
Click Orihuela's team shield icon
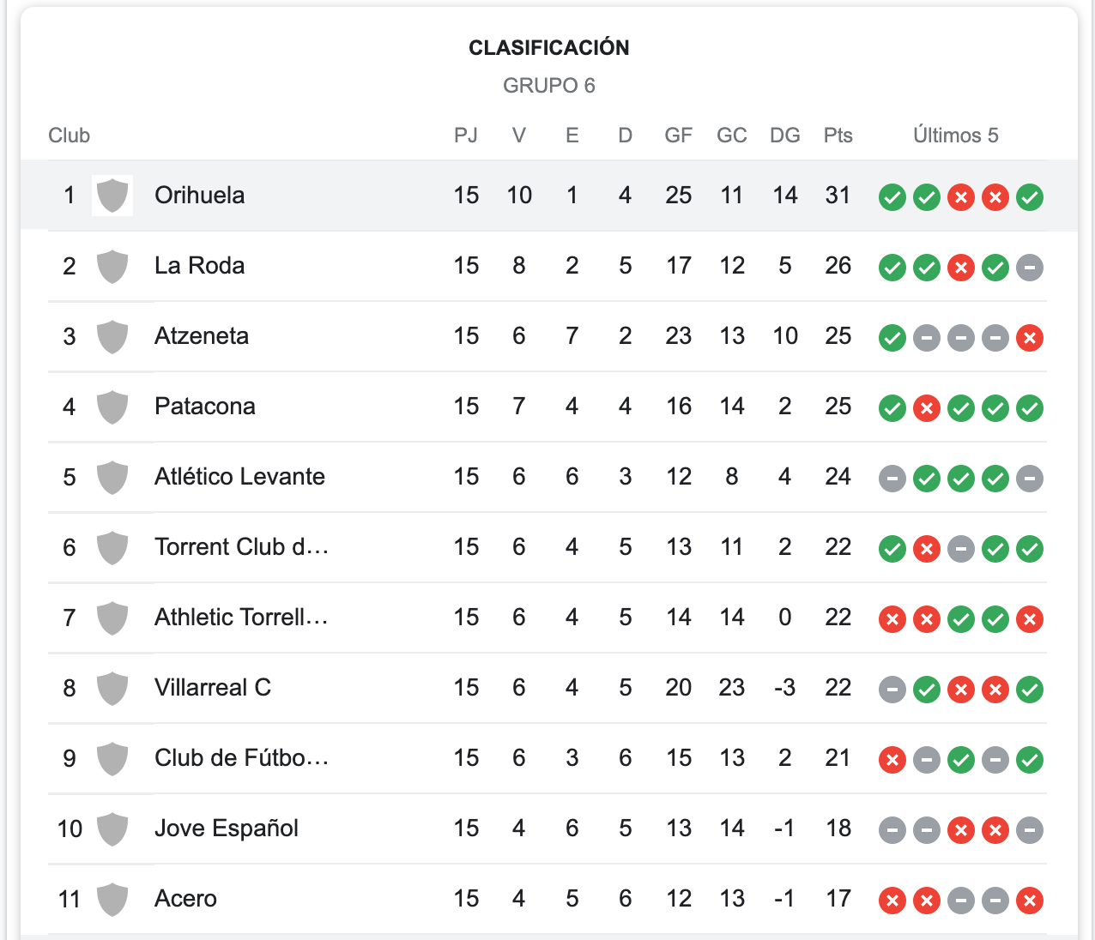112,196
